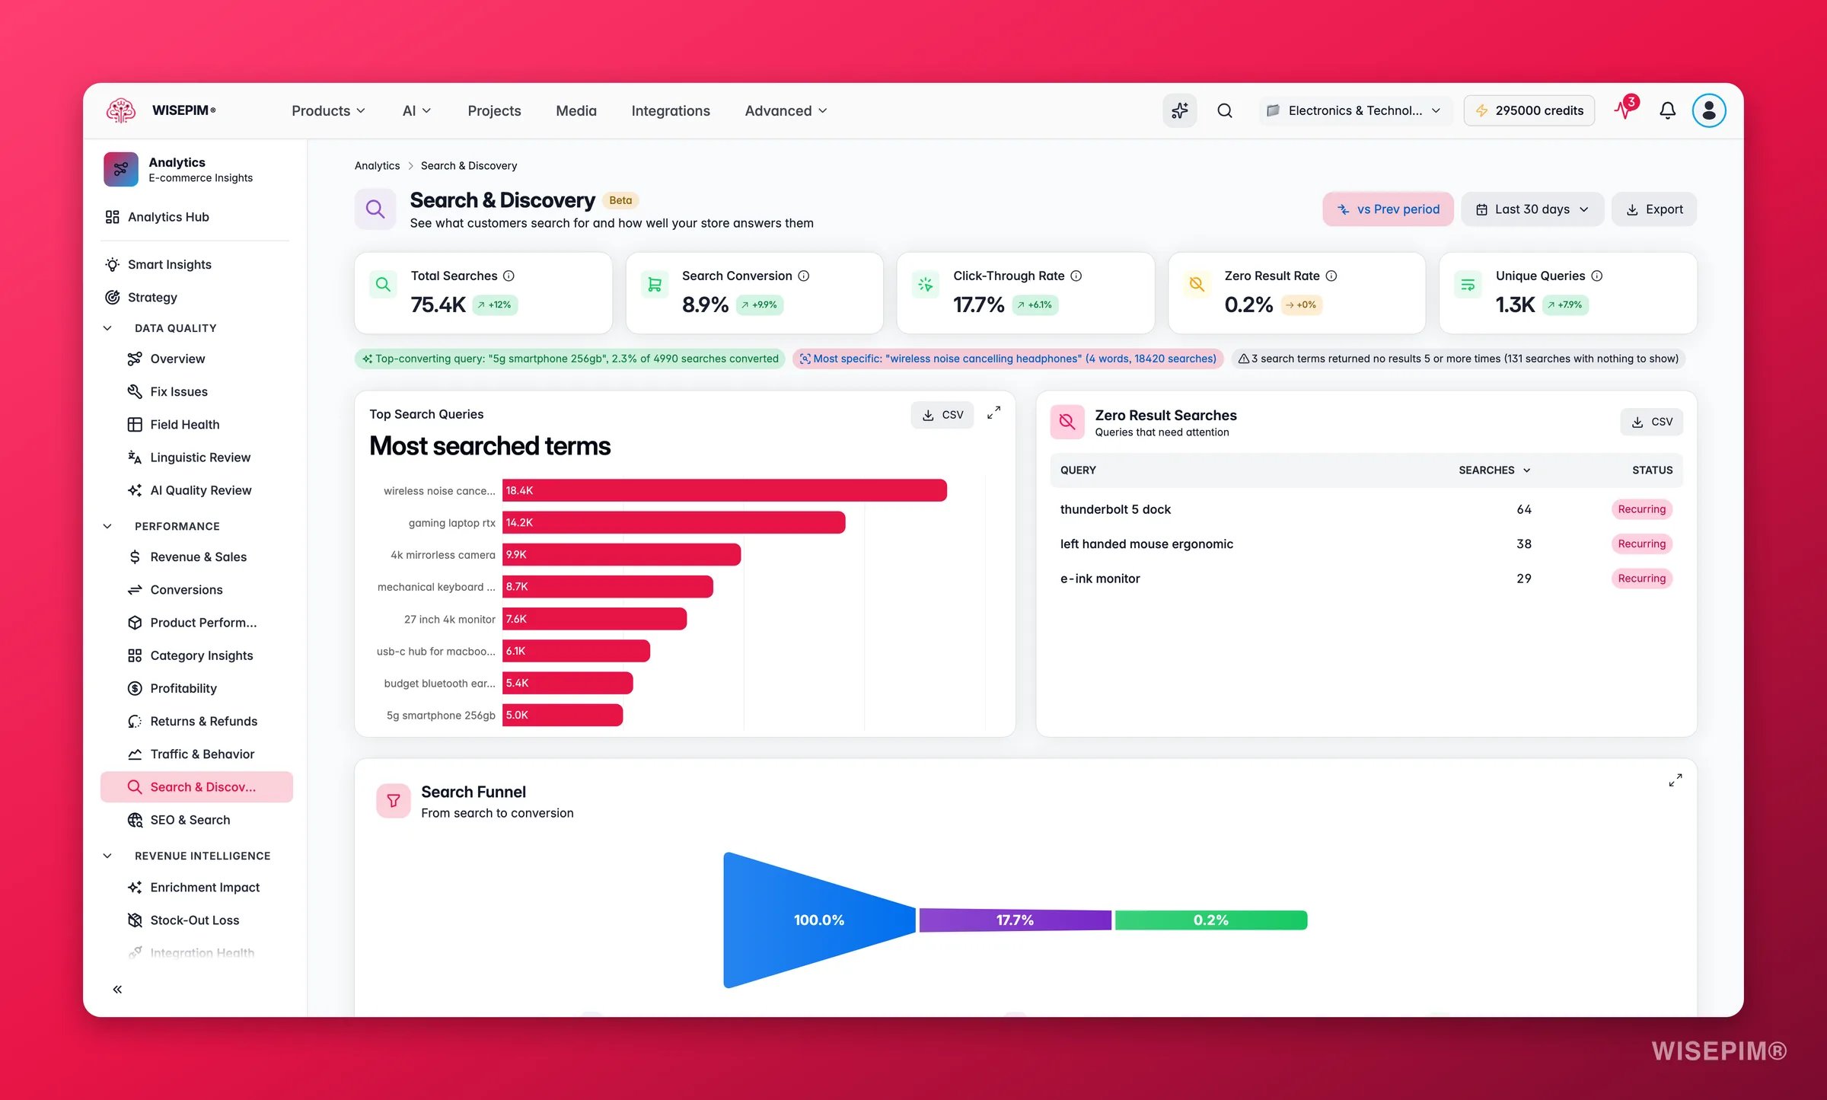The image size is (1827, 1100).
Task: Open Overview under Data Quality
Action: (196, 359)
